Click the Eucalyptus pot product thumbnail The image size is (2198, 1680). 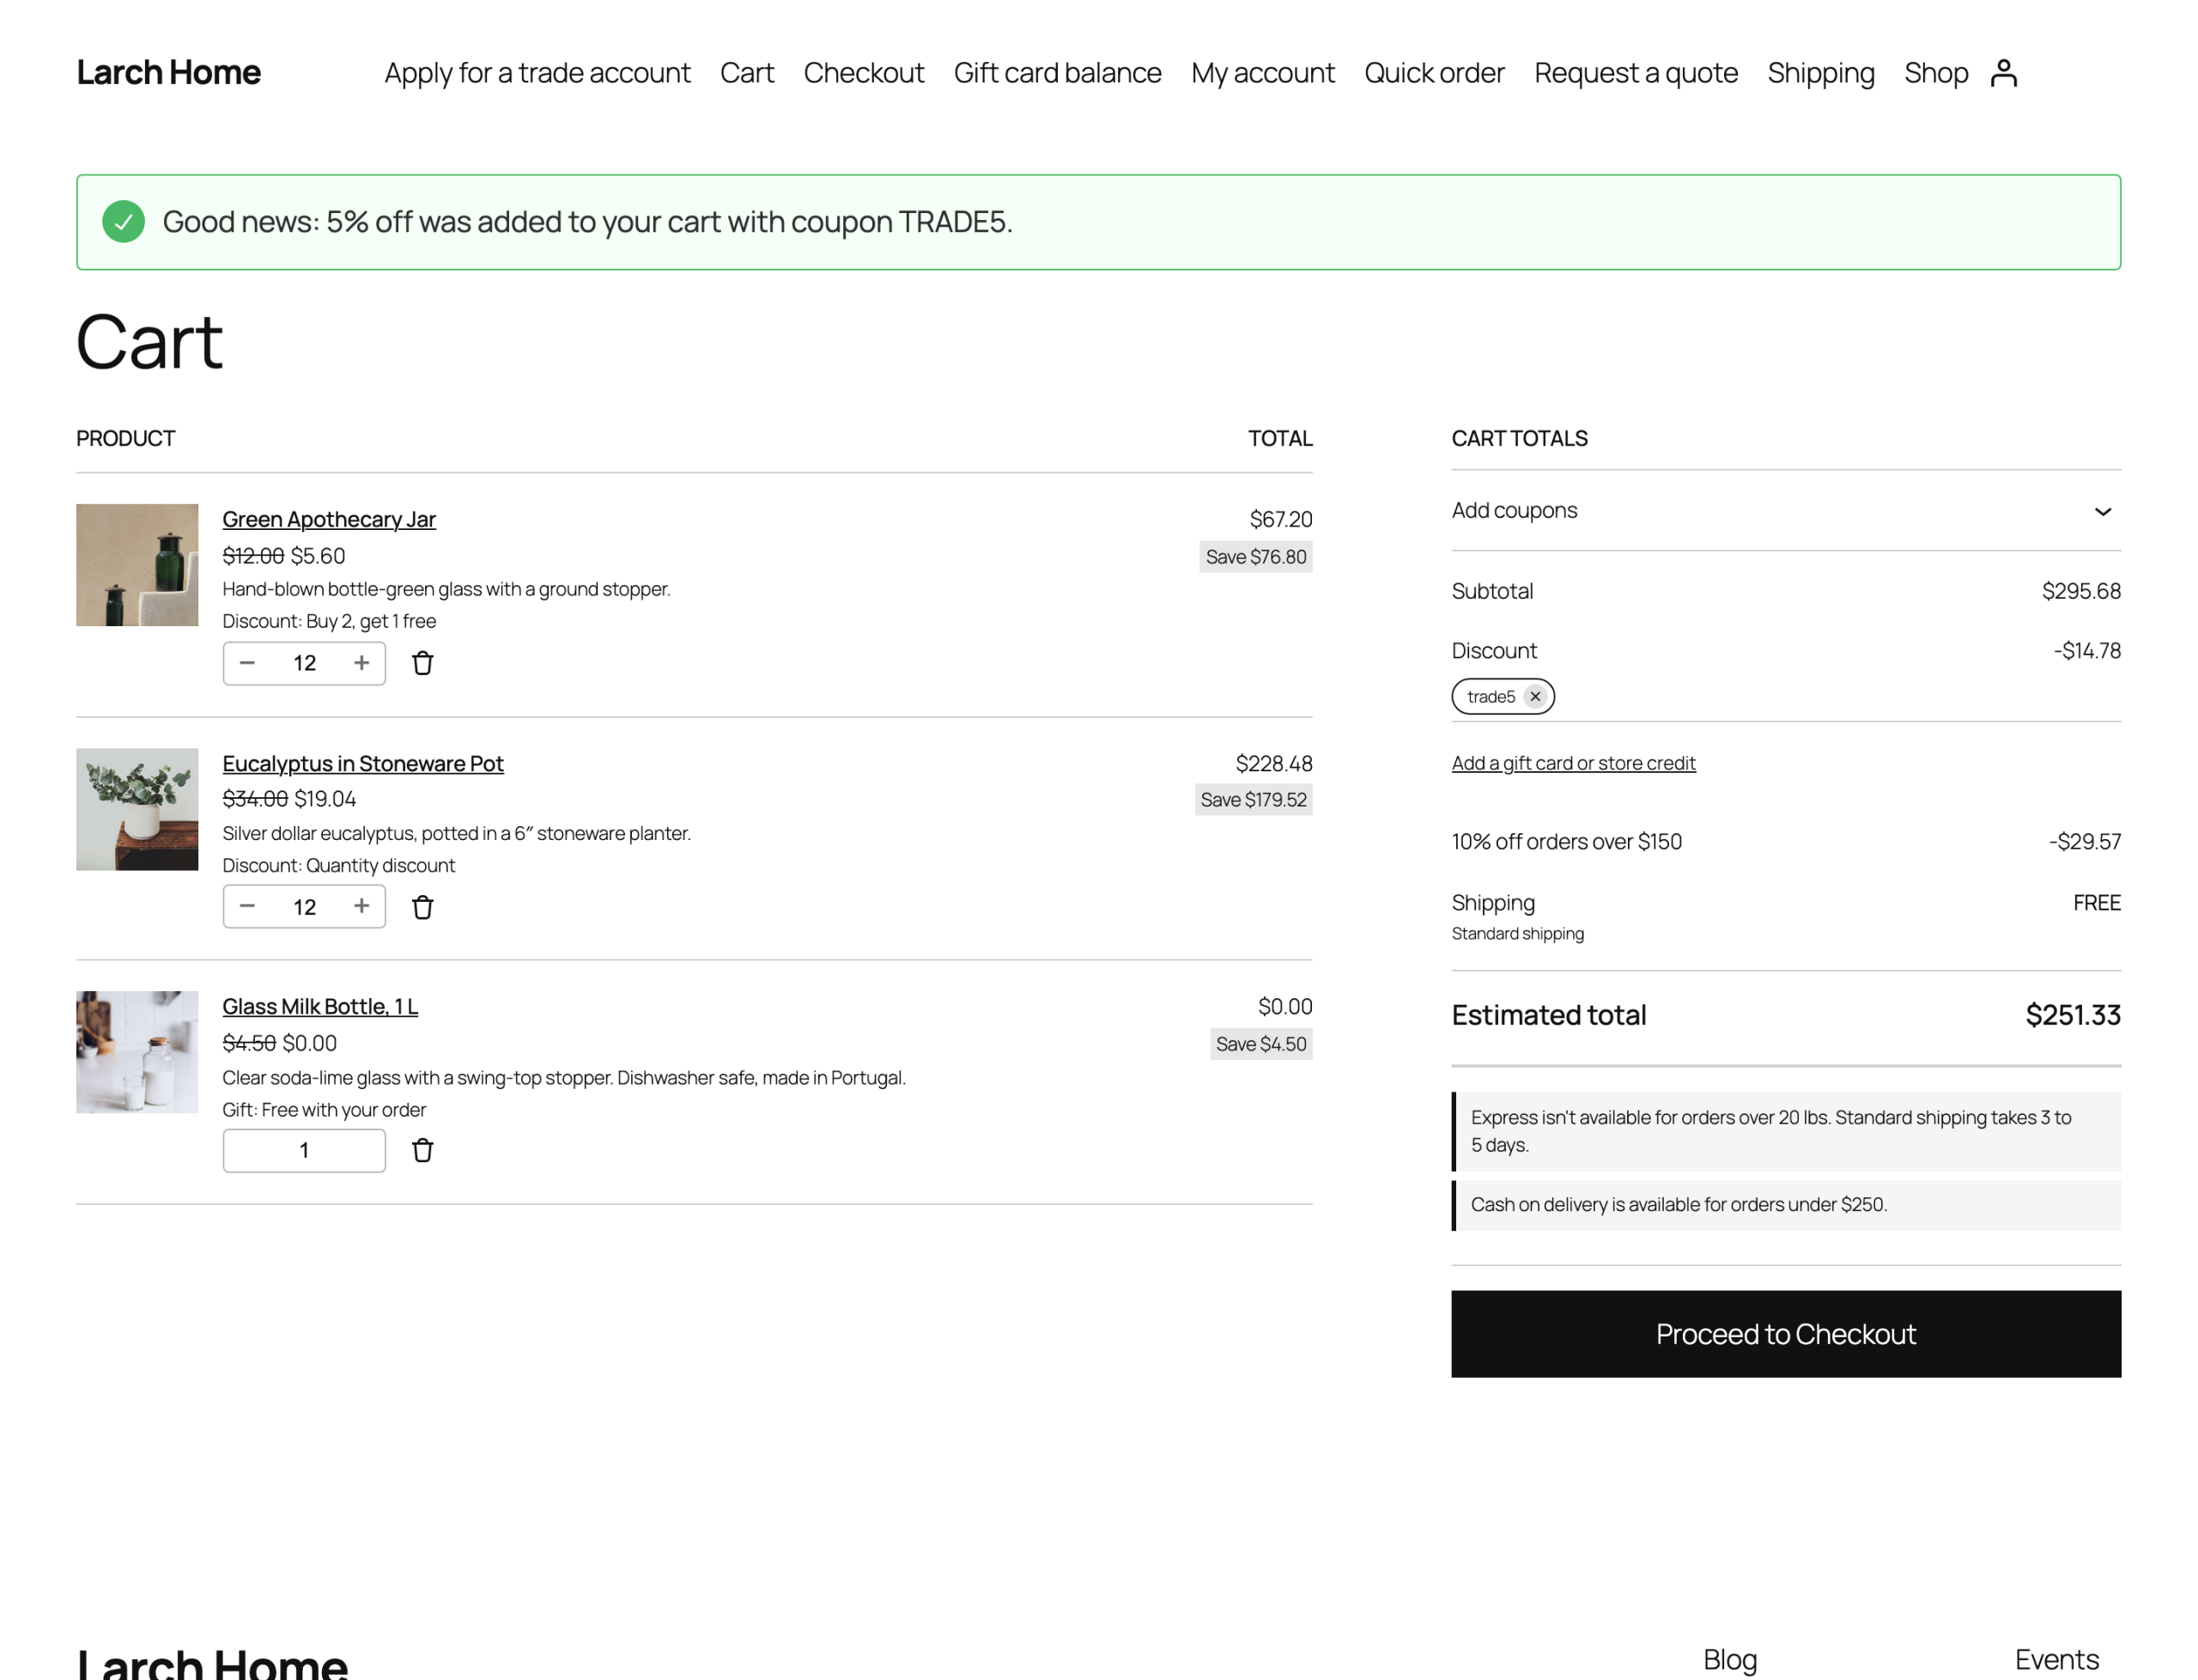(137, 809)
